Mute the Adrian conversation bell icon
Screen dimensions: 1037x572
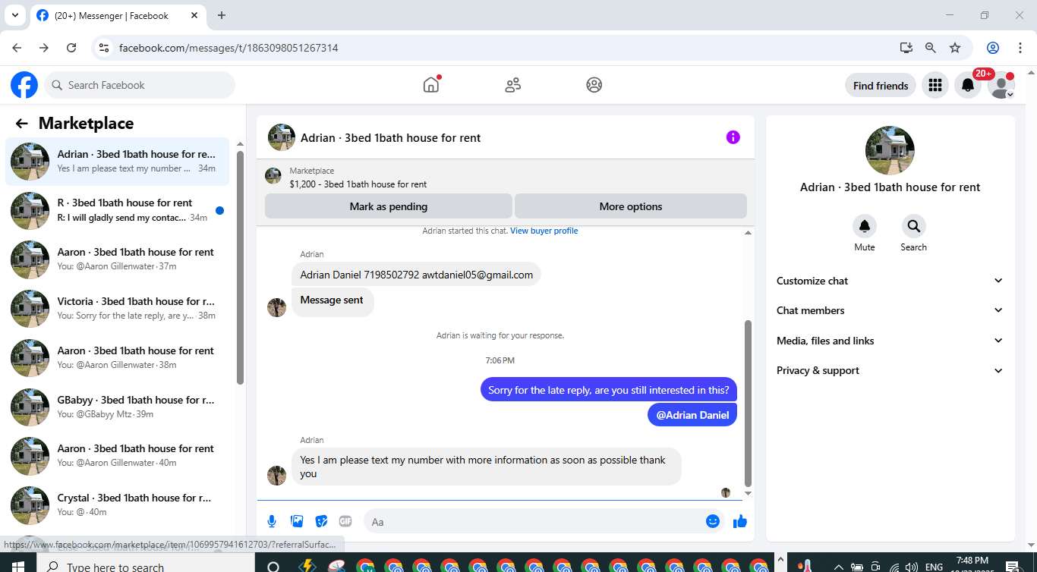click(865, 226)
